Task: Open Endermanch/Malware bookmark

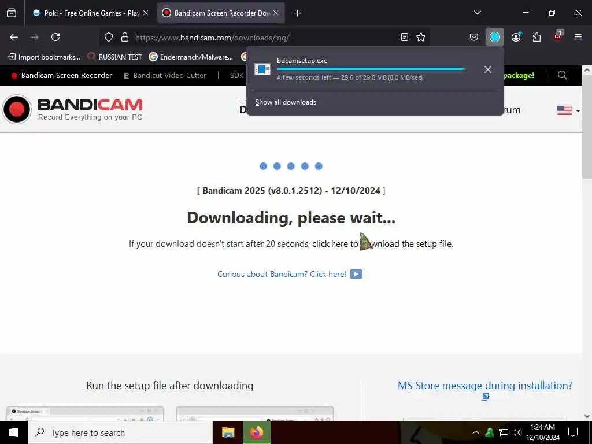Action: (x=191, y=57)
